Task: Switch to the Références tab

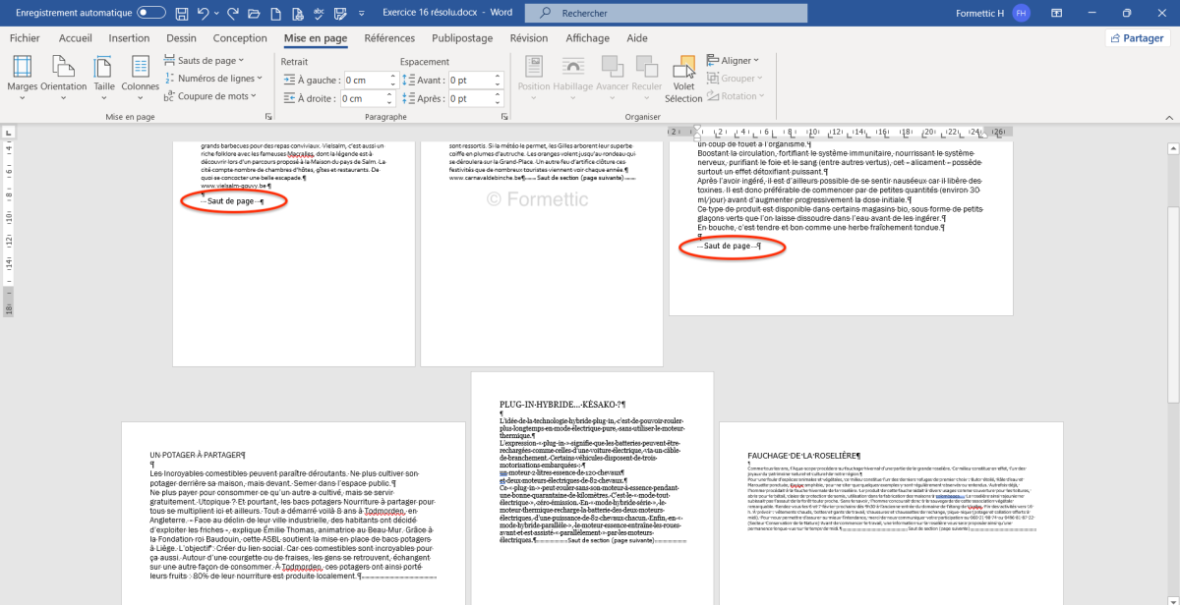Action: click(389, 38)
